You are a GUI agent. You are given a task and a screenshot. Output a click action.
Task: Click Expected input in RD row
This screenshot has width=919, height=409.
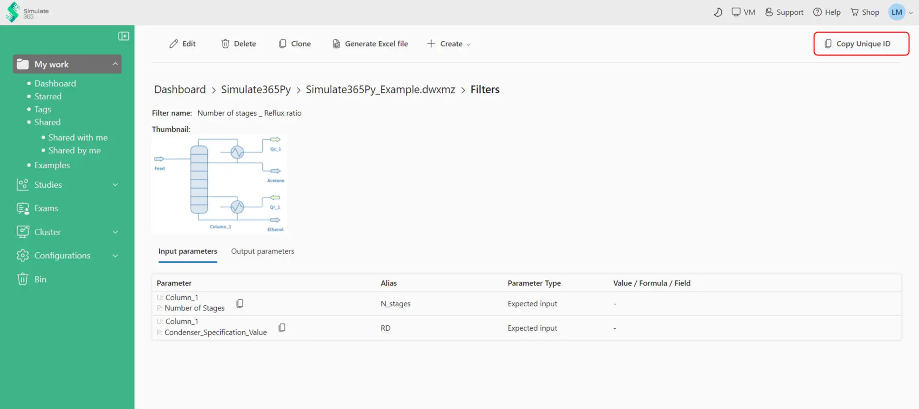532,328
